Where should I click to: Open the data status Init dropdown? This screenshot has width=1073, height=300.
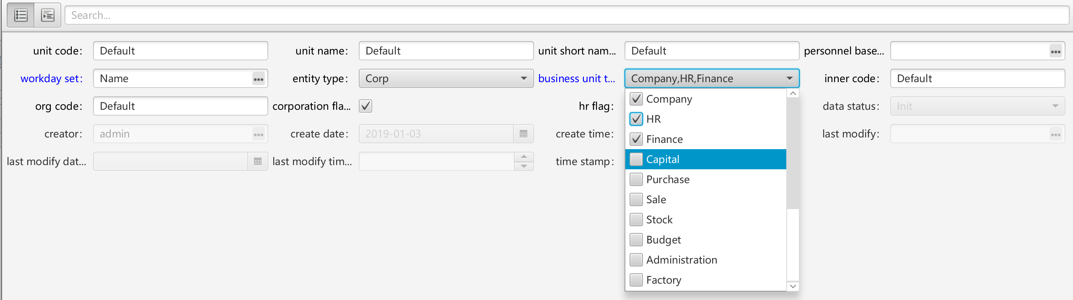click(977, 106)
